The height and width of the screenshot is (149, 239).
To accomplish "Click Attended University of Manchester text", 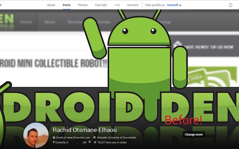I will 117,137.
